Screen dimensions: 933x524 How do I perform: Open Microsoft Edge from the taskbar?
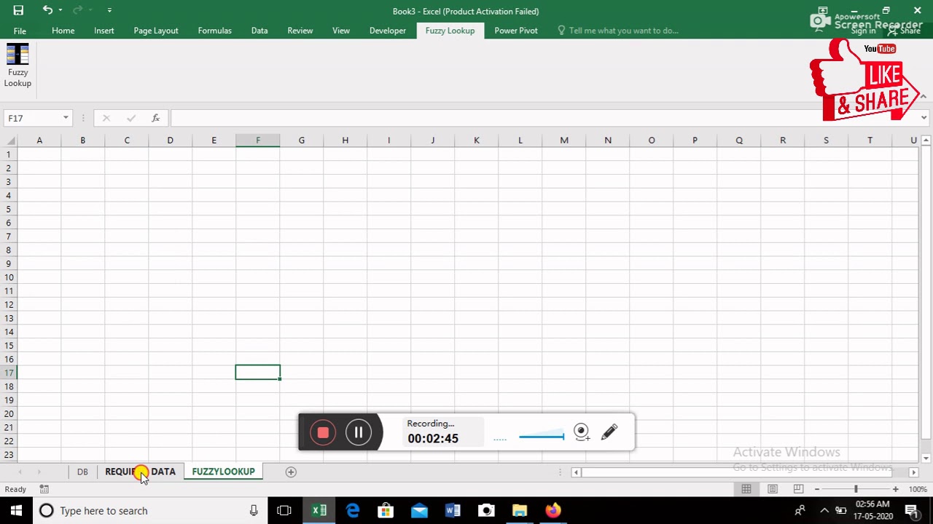tap(353, 510)
